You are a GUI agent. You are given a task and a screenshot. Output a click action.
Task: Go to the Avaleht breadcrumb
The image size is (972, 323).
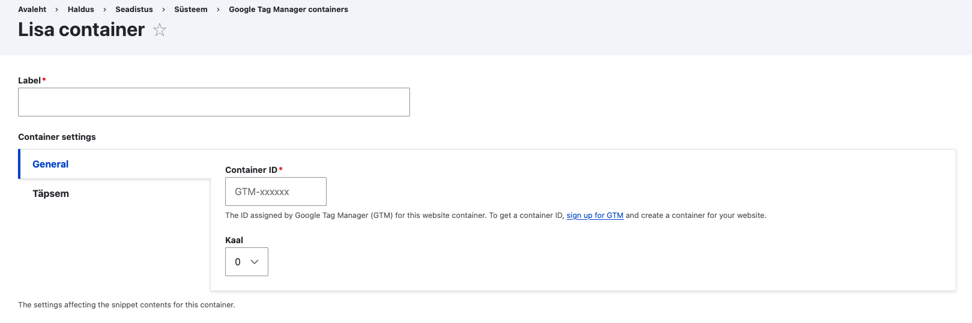[x=32, y=10]
